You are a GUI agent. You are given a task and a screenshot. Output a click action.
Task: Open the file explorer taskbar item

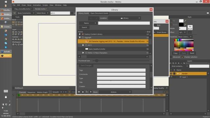pyautogui.click(x=6, y=27)
